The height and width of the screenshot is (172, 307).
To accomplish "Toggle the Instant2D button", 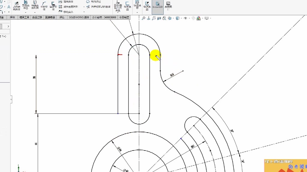I will pyautogui.click(x=157, y=6).
